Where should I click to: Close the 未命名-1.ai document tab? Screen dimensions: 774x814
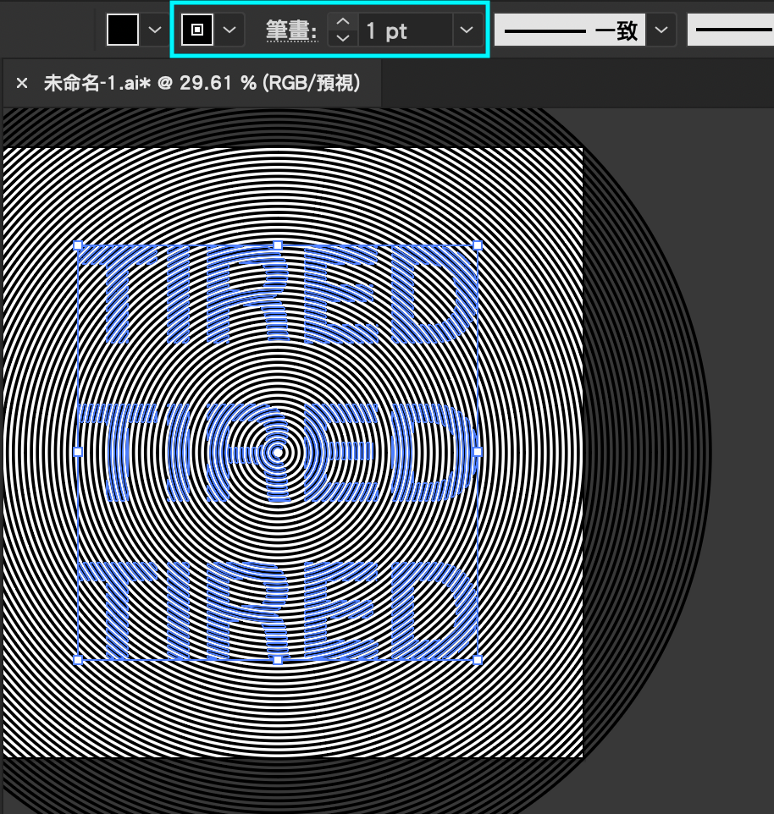22,83
